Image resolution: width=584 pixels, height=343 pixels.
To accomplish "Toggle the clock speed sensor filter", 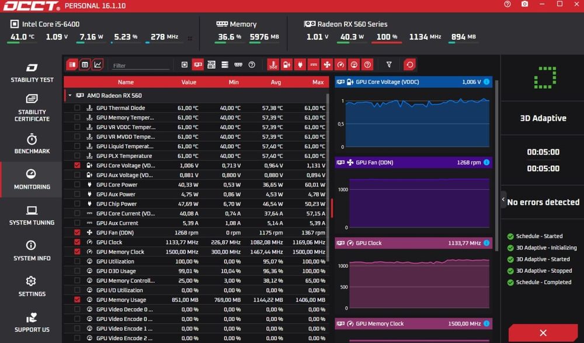I will point(340,65).
